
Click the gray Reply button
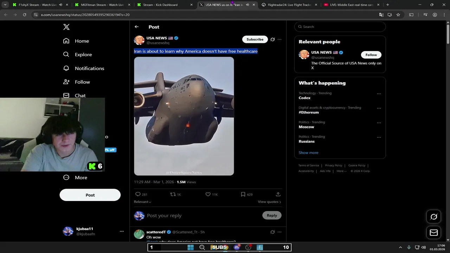pyautogui.click(x=272, y=215)
